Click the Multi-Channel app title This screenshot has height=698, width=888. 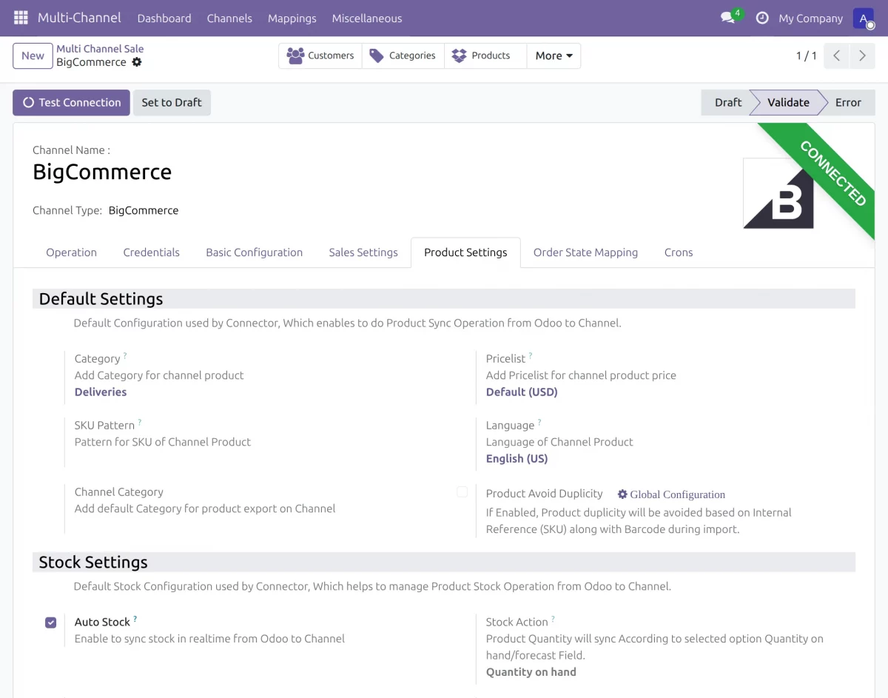point(79,18)
